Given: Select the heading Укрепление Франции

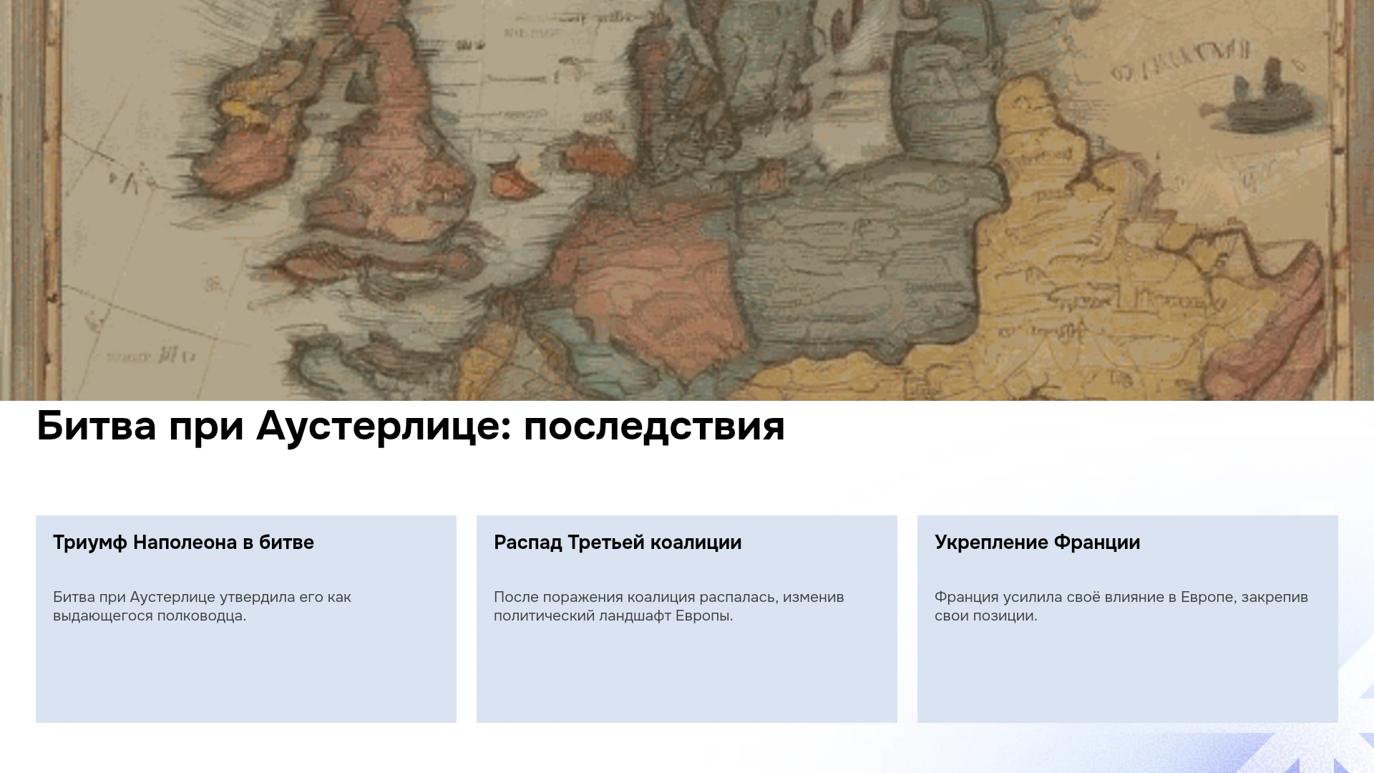Looking at the screenshot, I should [x=1037, y=543].
